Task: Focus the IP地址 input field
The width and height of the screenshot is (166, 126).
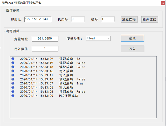Action: (38, 19)
